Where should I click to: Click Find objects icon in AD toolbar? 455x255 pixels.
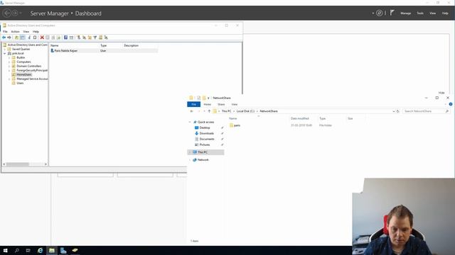pos(100,38)
